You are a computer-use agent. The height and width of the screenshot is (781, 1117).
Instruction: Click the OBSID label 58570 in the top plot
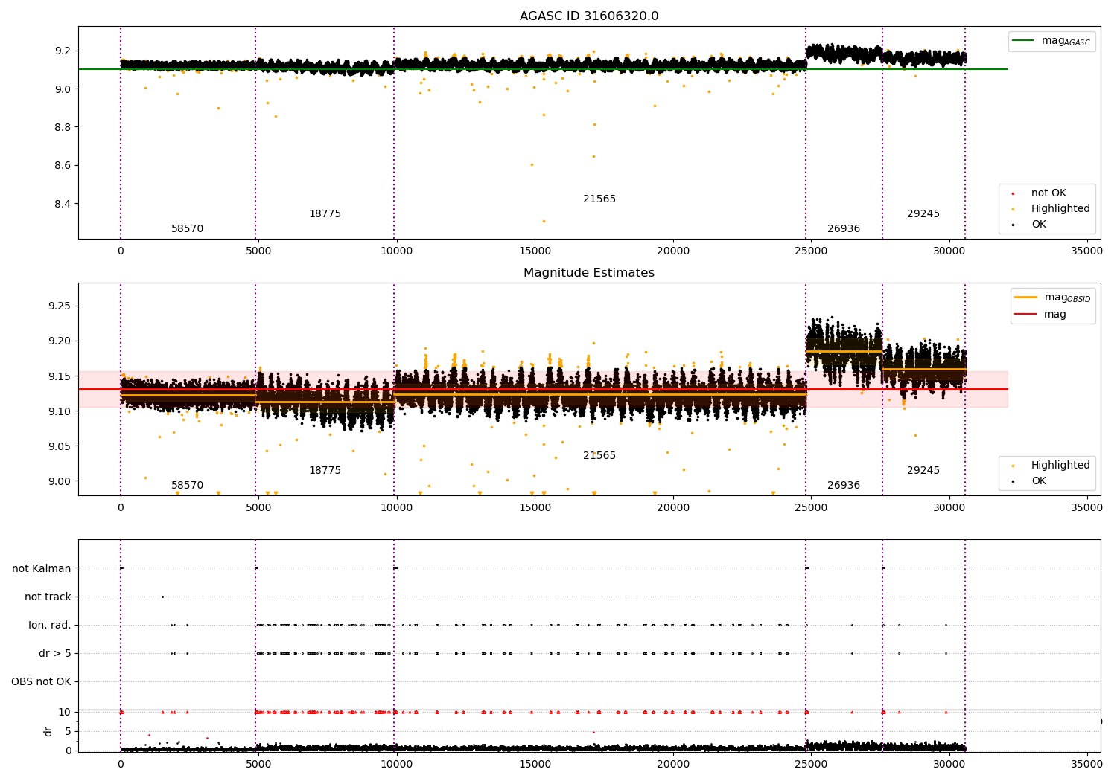click(188, 229)
